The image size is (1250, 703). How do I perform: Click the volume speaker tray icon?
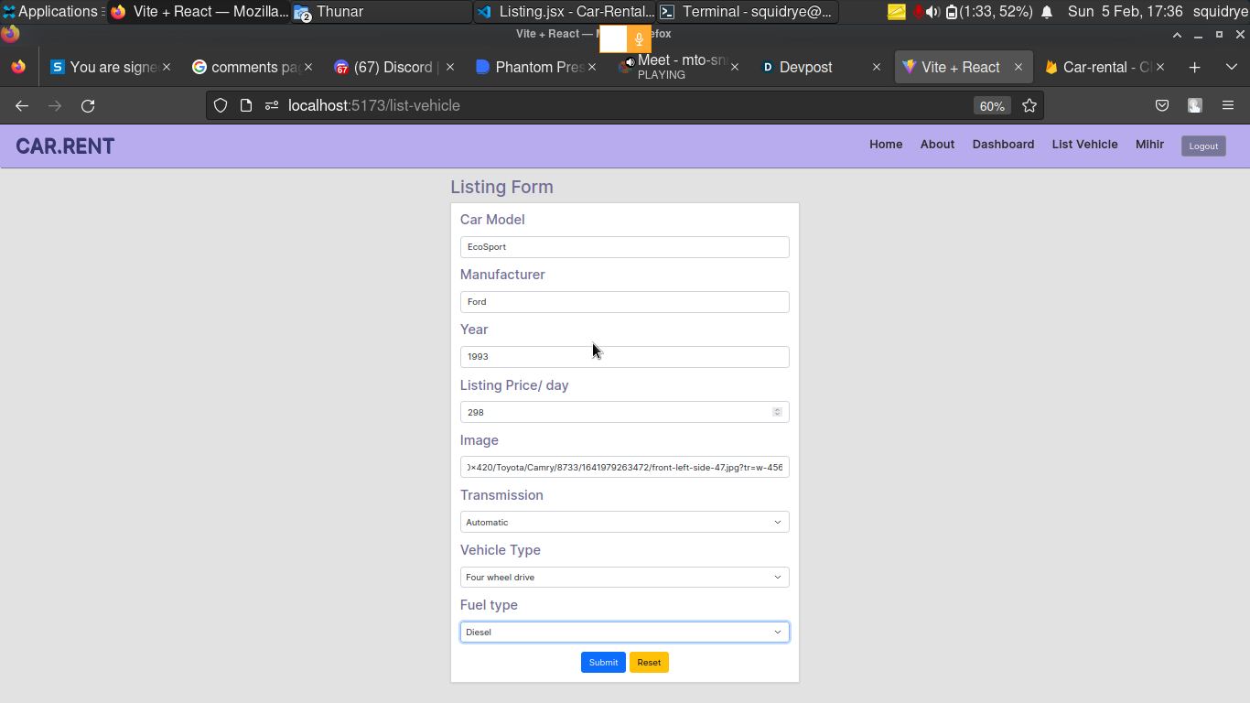pos(932,12)
